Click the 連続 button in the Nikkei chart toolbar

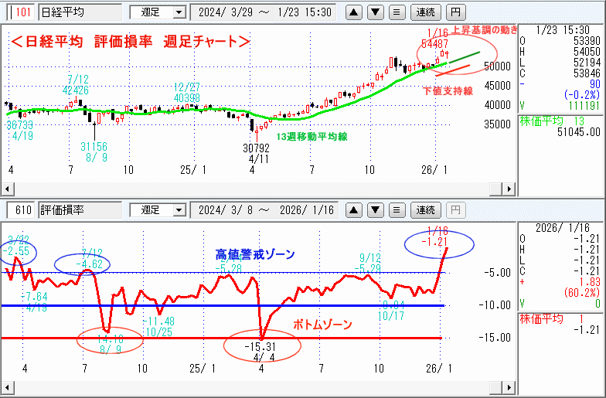click(425, 12)
